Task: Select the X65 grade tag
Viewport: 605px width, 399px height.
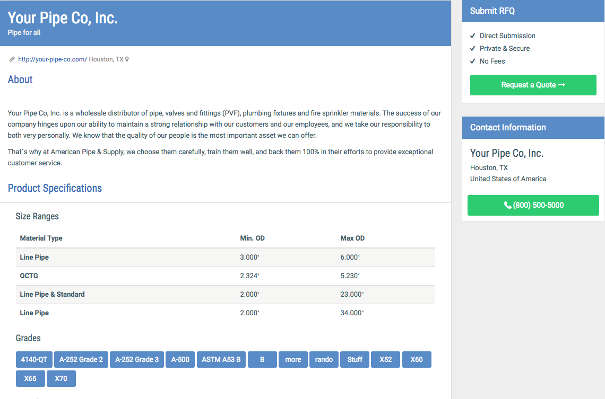Action: click(30, 378)
